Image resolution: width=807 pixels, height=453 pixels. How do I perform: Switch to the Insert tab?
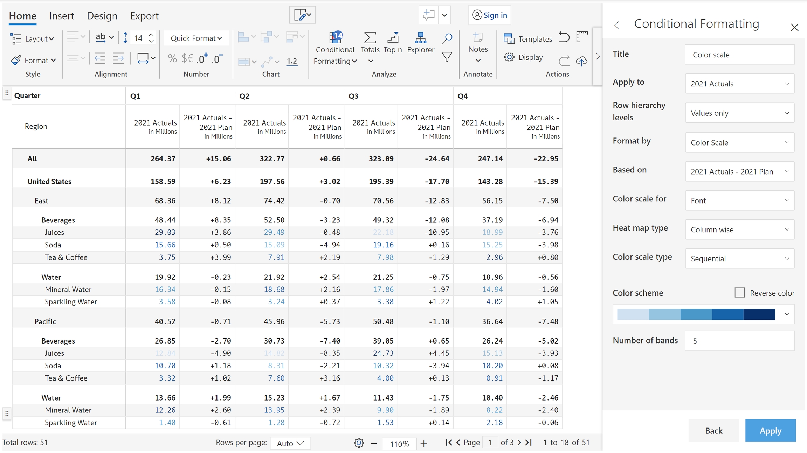[x=62, y=16]
